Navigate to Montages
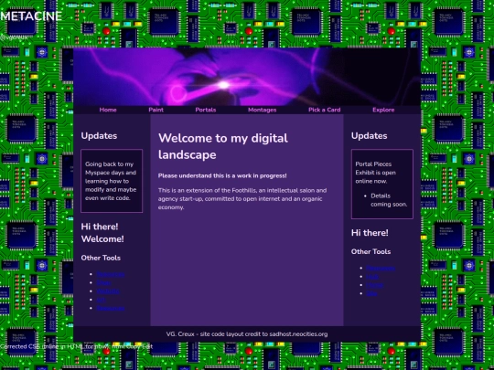The width and height of the screenshot is (494, 370). click(263, 110)
